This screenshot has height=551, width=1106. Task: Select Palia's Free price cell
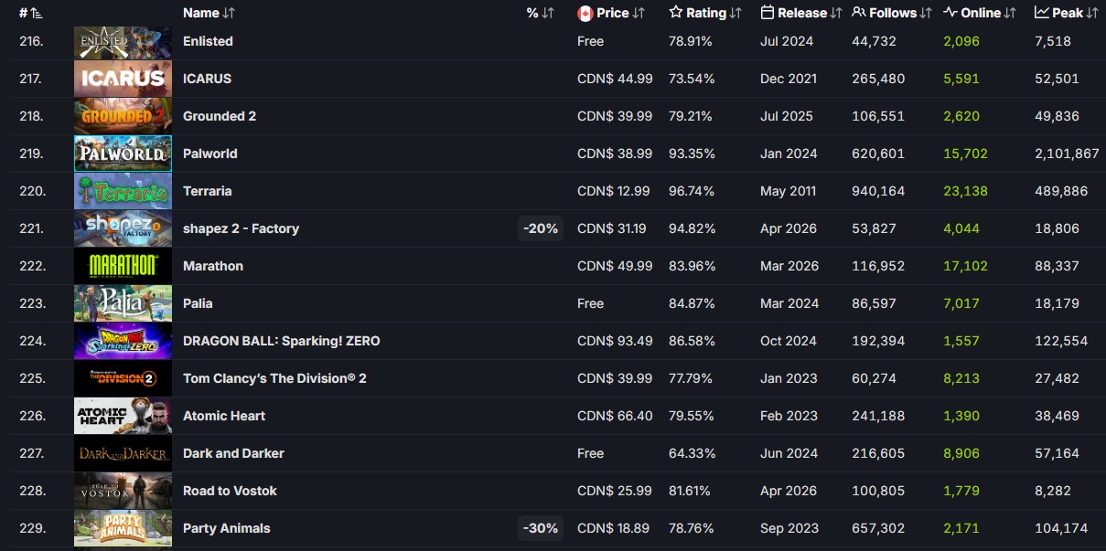(590, 303)
